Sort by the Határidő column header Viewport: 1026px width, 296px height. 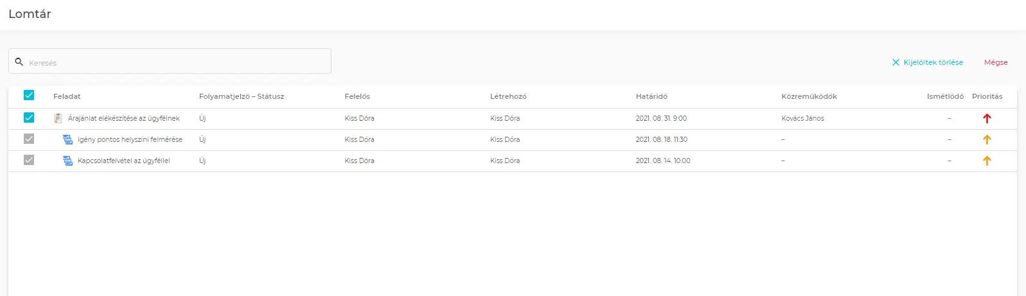click(x=651, y=96)
